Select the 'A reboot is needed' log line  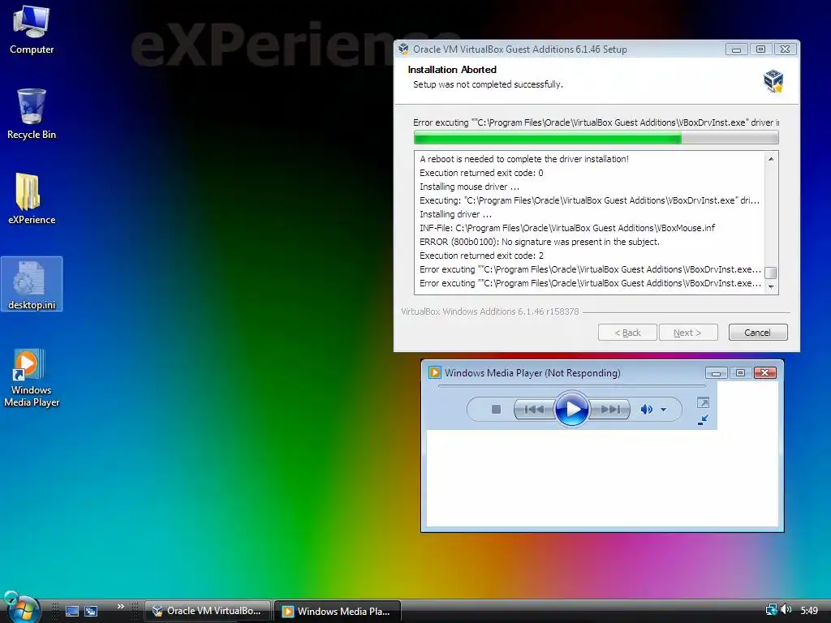click(x=524, y=159)
